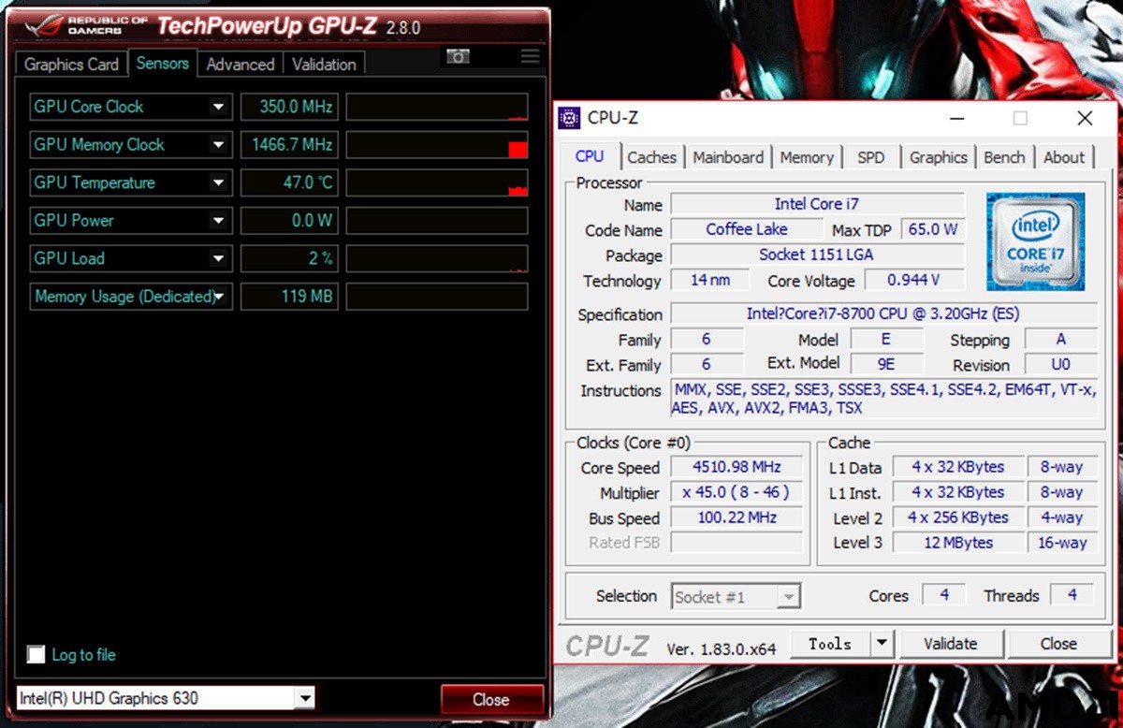Open the GPU Temperature sensor dropdown

pyautogui.click(x=218, y=182)
